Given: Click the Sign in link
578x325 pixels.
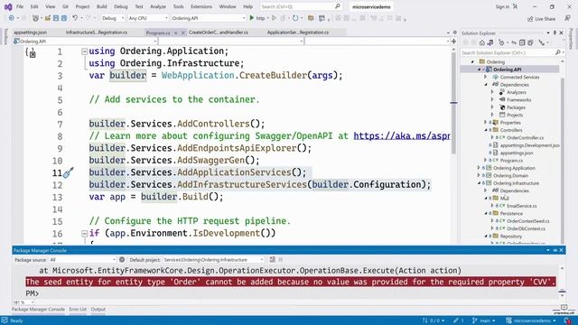Looking at the screenshot, I should [502, 6].
